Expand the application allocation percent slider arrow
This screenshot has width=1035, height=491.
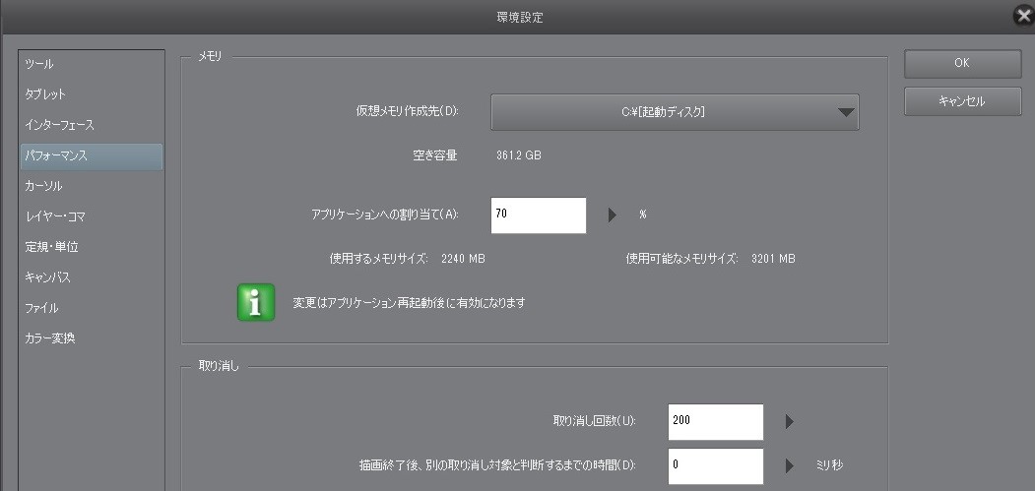pos(612,214)
